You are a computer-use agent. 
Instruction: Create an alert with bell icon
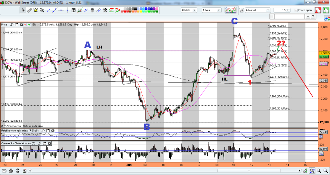coord(35,10)
